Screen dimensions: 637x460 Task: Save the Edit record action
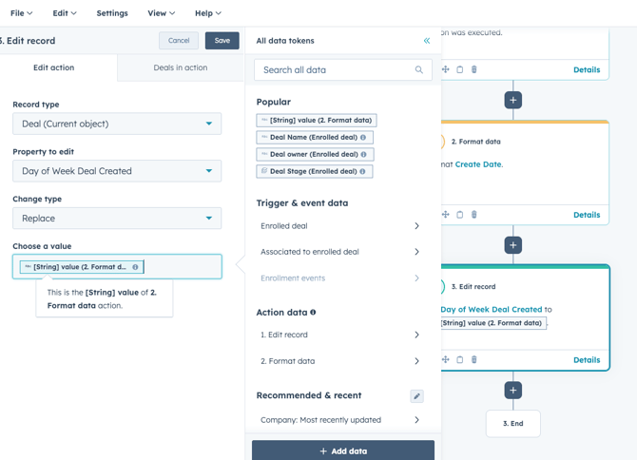tap(222, 41)
